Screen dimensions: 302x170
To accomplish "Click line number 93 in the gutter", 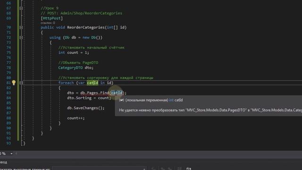I will [8, 143].
